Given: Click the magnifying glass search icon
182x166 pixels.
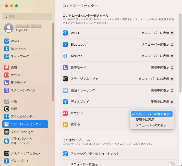Looking at the screenshot, I should click(5, 16).
